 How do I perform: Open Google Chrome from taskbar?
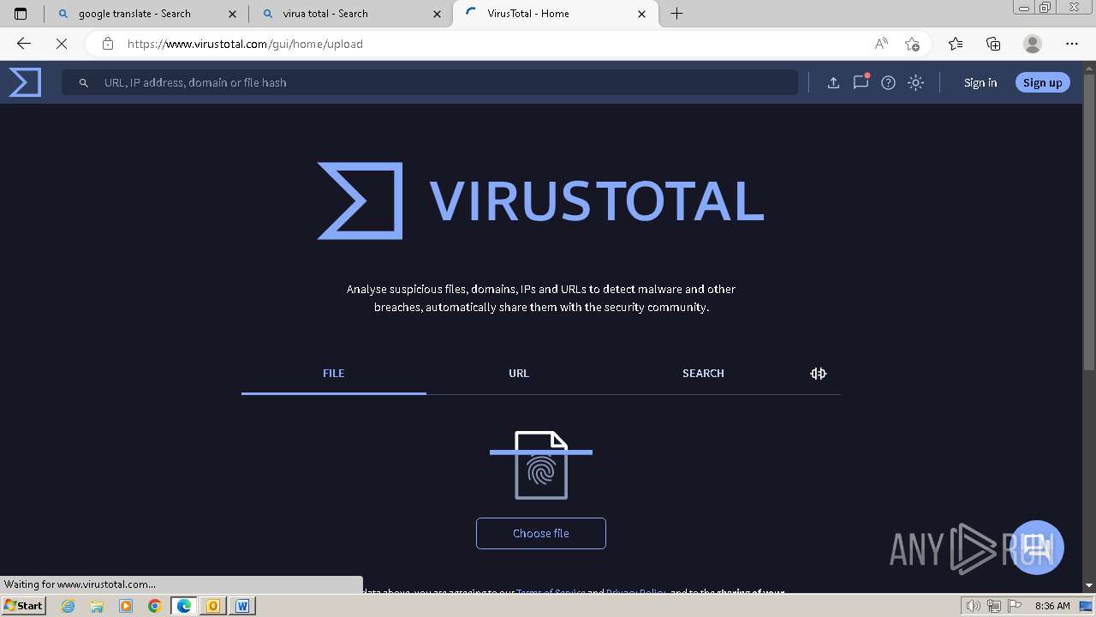point(155,606)
